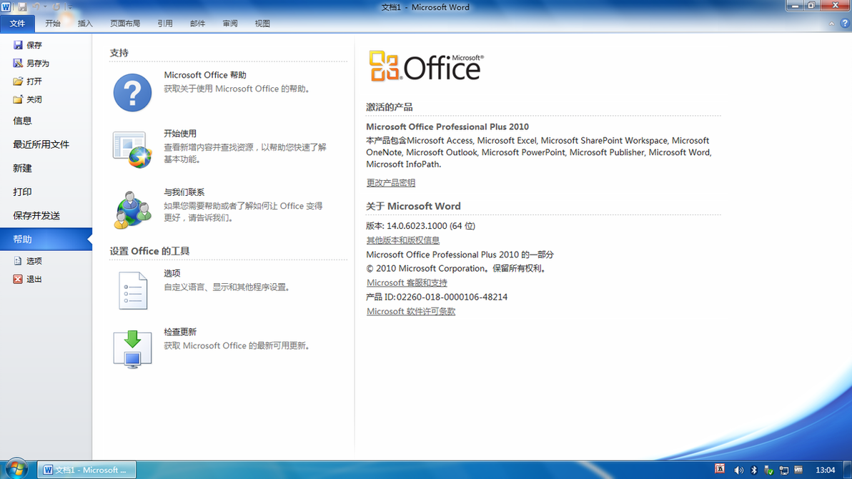Click the version text 14.0.6023.1000 (64 位)
The width and height of the screenshot is (852, 479).
click(431, 226)
